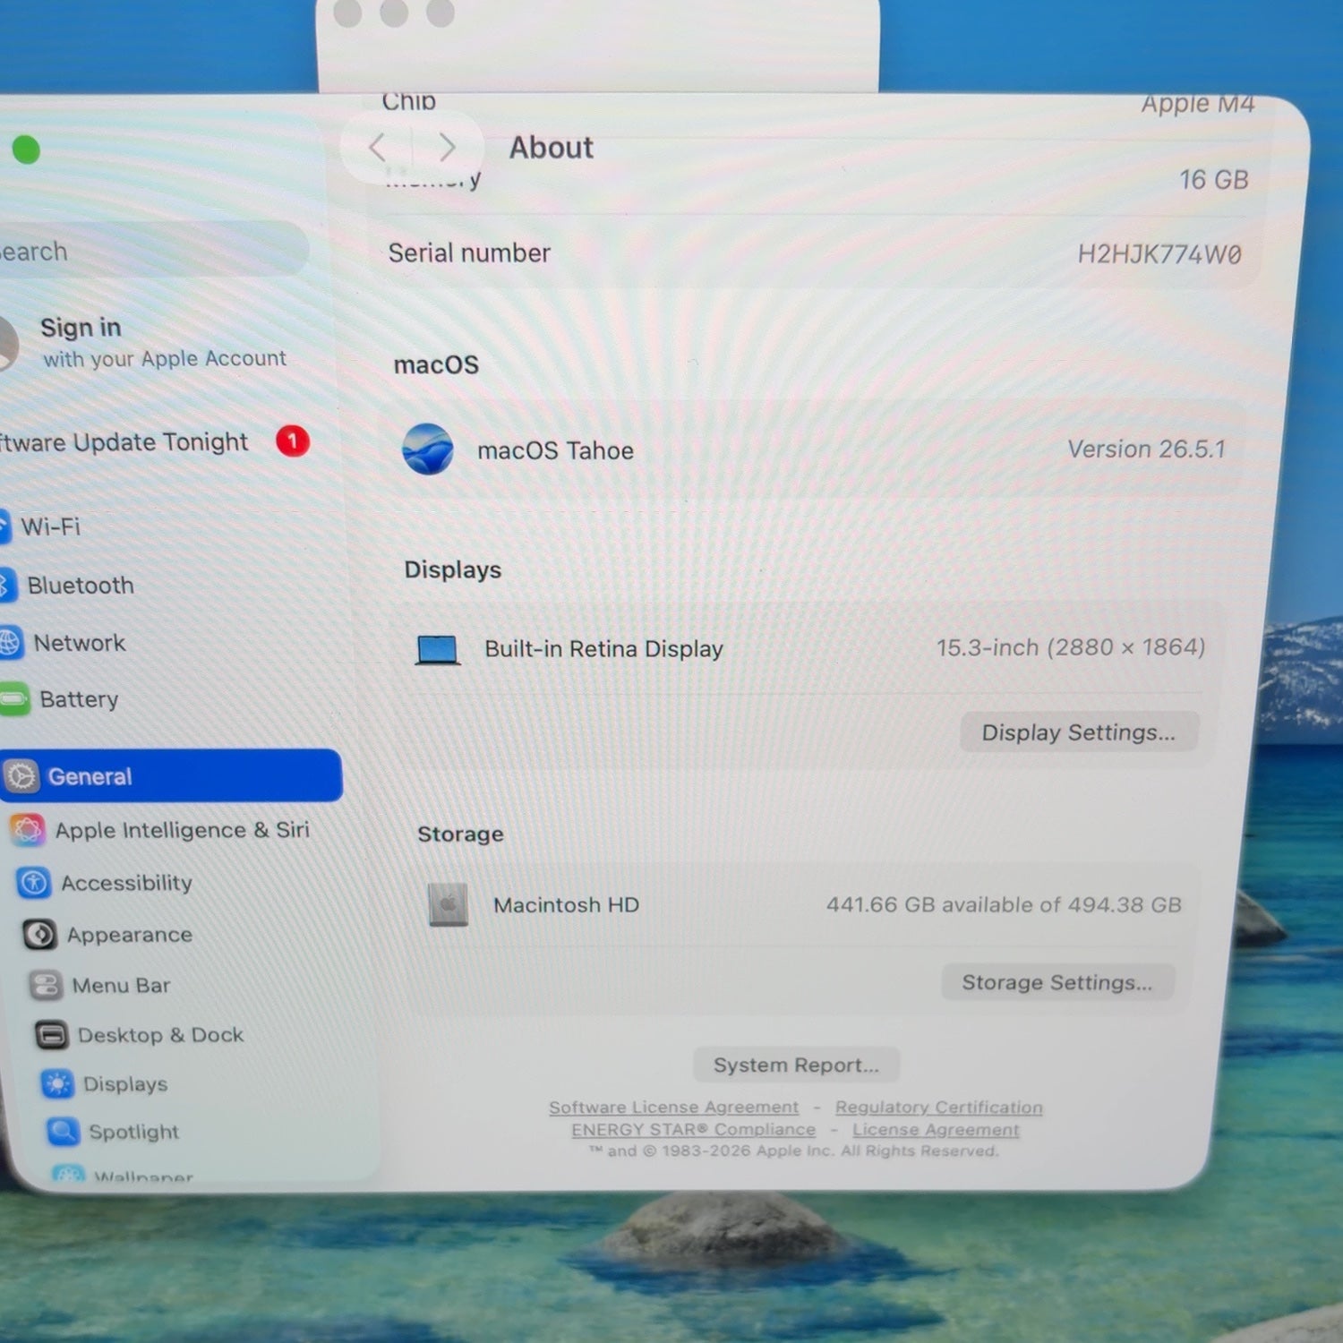
Task: Go forward with the right chevron
Action: [x=447, y=147]
